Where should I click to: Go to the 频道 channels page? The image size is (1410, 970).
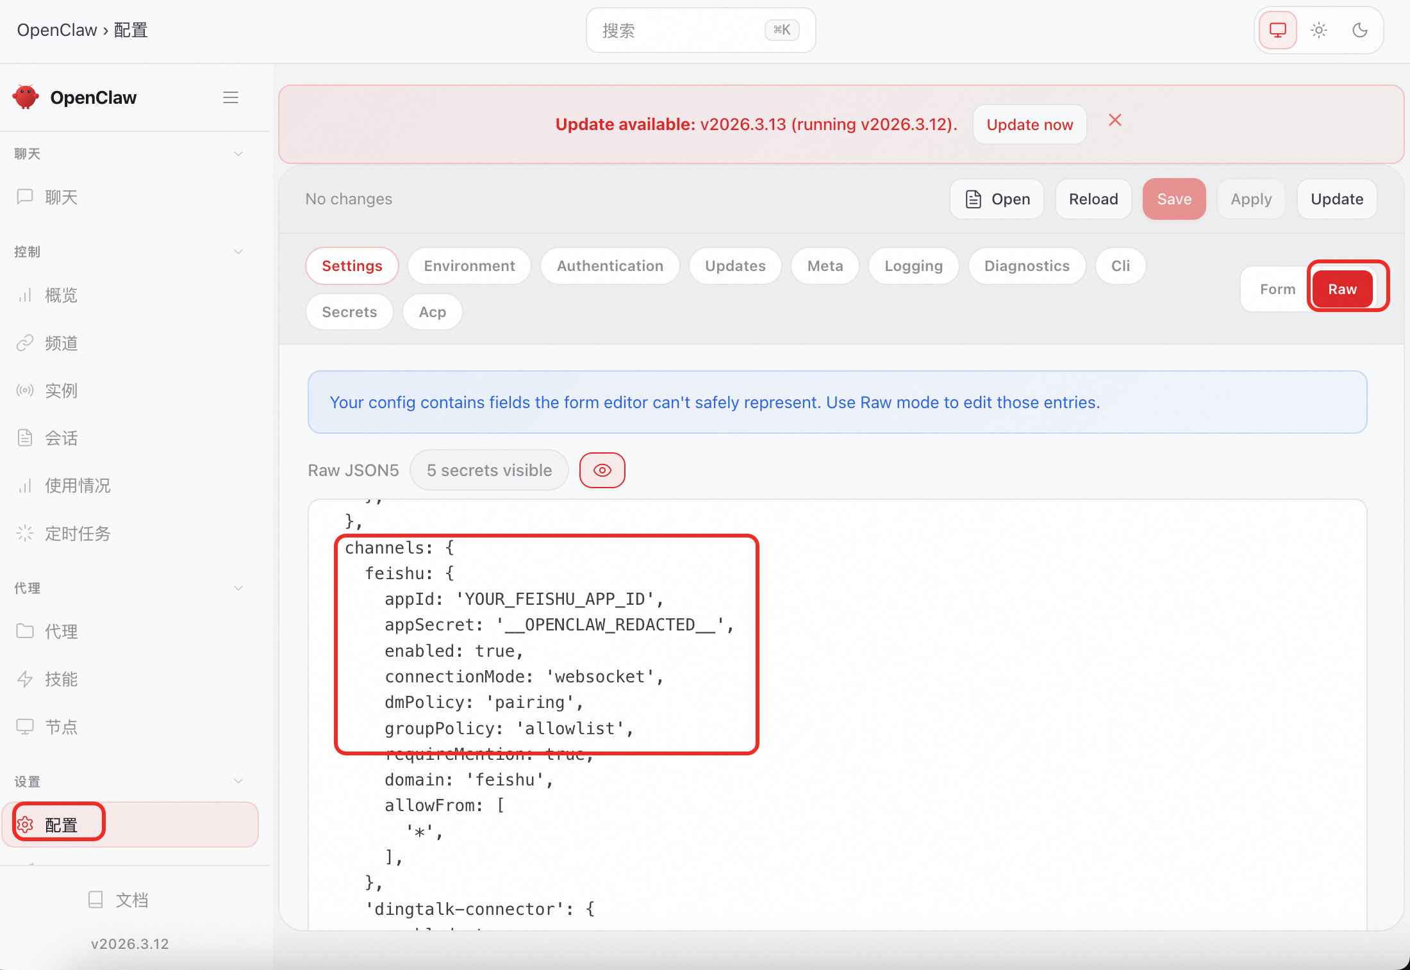(129, 343)
